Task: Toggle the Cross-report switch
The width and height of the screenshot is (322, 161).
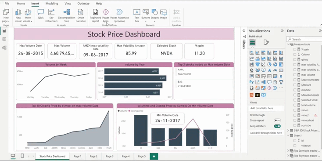Action: pyautogui.click(x=277, y=121)
